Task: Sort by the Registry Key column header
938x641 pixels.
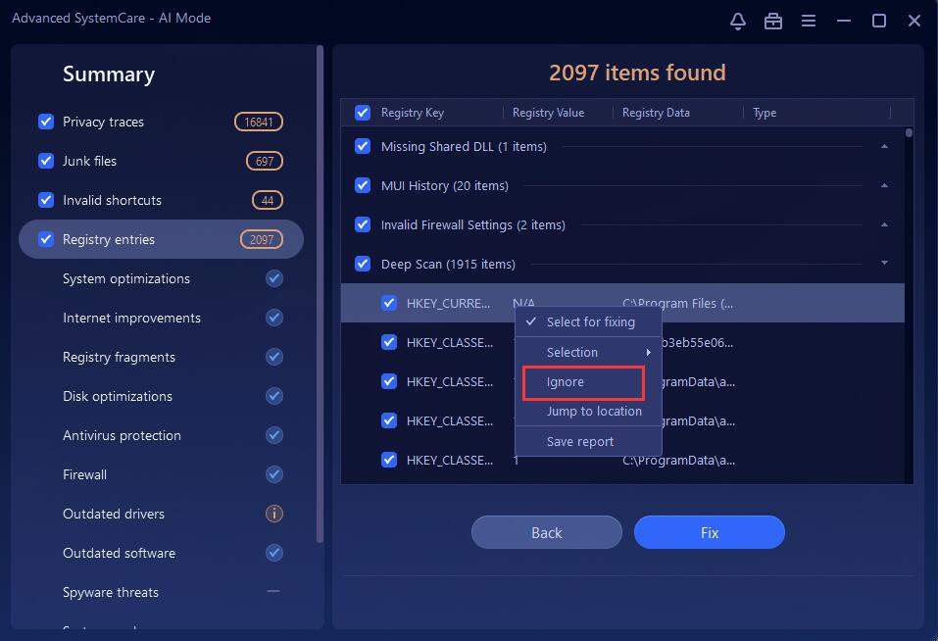Action: (x=413, y=113)
